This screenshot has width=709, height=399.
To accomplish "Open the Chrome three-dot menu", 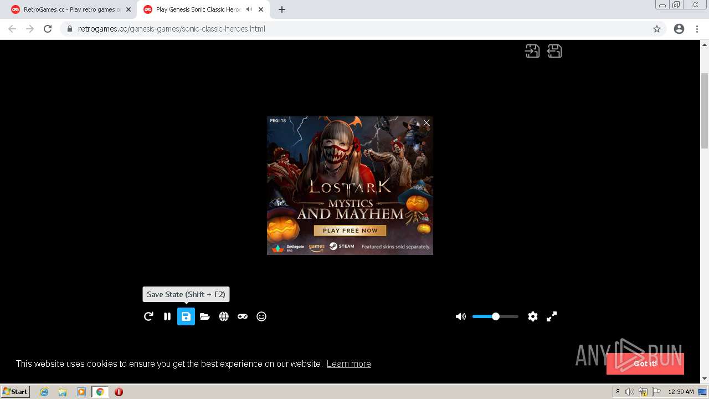I will coord(697,29).
